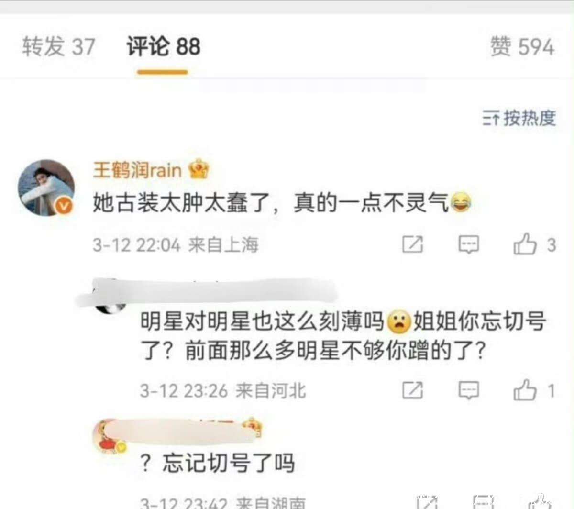Click the verified V badge on the avatar
Image resolution: width=574 pixels, height=509 pixels.
tap(65, 206)
